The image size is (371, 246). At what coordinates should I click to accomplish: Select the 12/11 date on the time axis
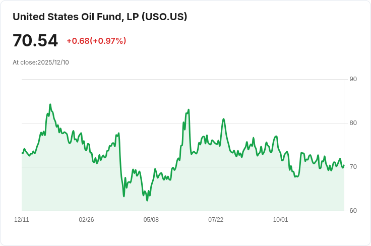tap(22, 220)
